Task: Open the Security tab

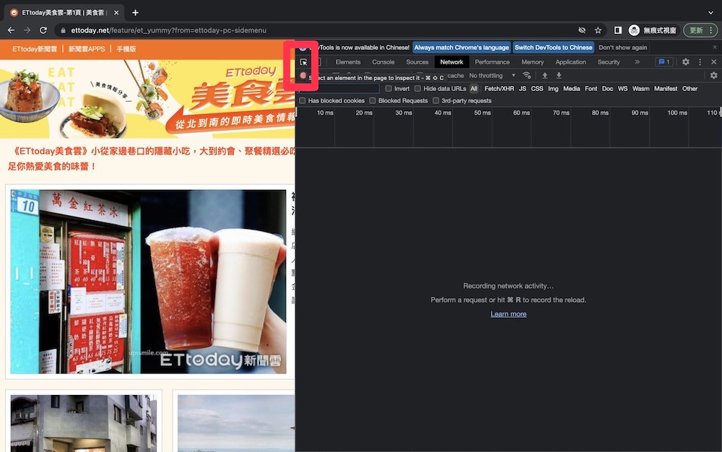Action: tap(608, 61)
